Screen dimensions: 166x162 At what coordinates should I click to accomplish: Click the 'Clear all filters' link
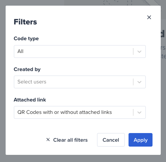click(x=70, y=140)
